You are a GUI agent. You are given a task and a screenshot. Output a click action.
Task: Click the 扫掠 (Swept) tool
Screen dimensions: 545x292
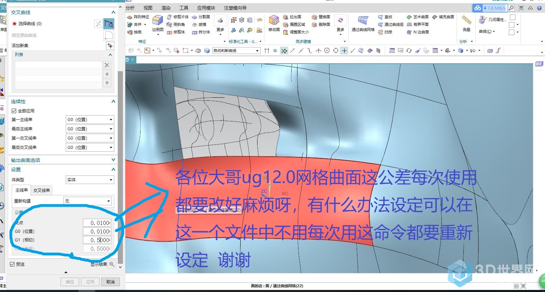[x=385, y=32]
